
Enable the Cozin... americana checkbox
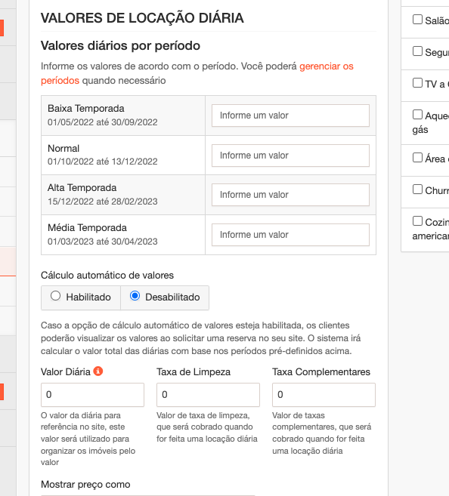coord(417,220)
